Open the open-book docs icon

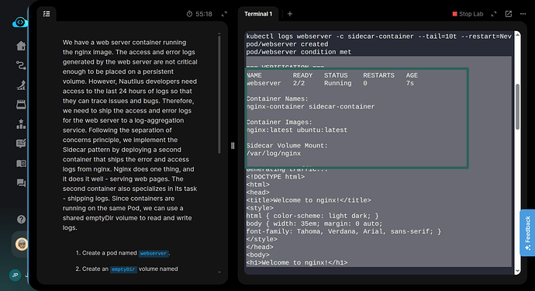(21, 164)
